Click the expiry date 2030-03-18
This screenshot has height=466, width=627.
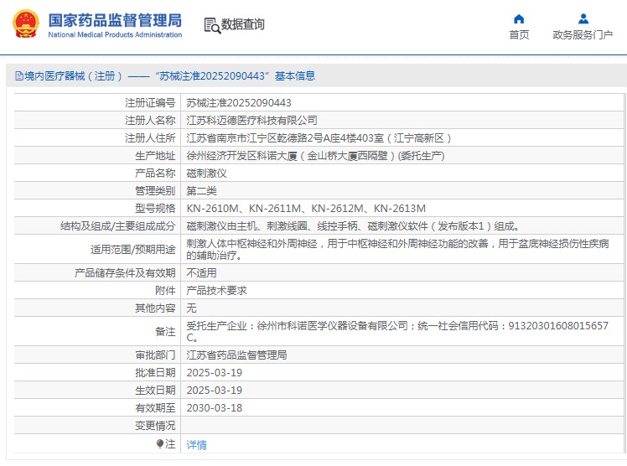[214, 408]
